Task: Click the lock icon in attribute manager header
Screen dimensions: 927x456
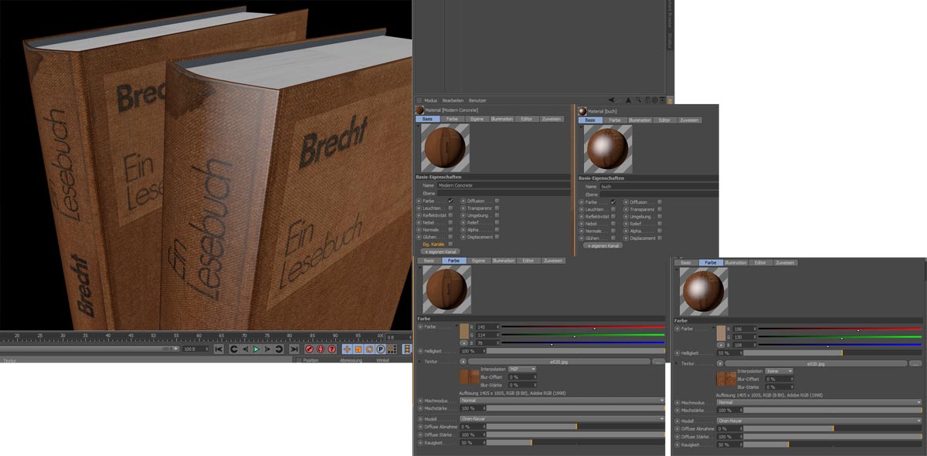Action: (x=647, y=100)
